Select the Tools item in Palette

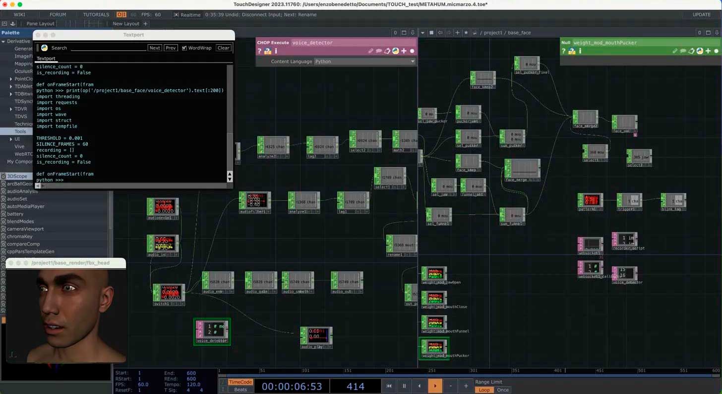pyautogui.click(x=20, y=131)
